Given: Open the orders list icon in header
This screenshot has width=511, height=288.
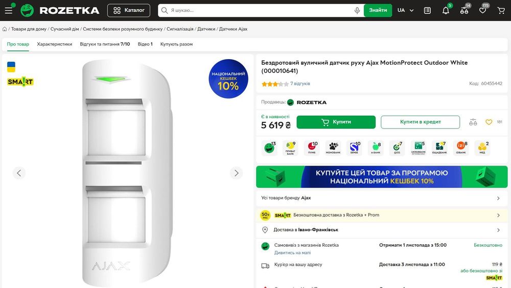Looking at the screenshot, I should 427,10.
